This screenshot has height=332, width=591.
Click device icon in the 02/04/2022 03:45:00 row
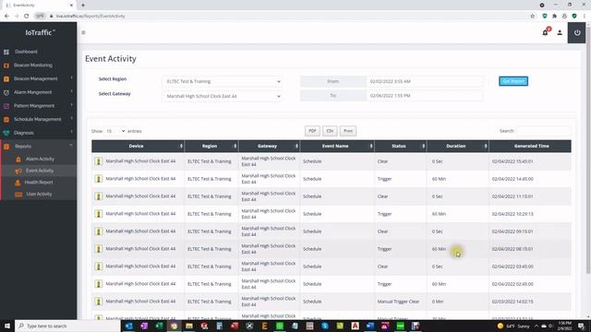point(99,267)
